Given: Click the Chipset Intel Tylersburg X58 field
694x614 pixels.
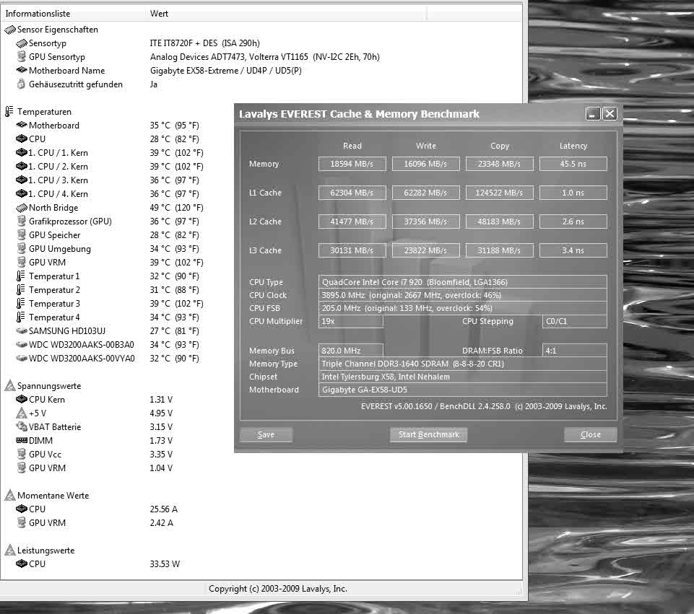Looking at the screenshot, I should pyautogui.click(x=462, y=377).
